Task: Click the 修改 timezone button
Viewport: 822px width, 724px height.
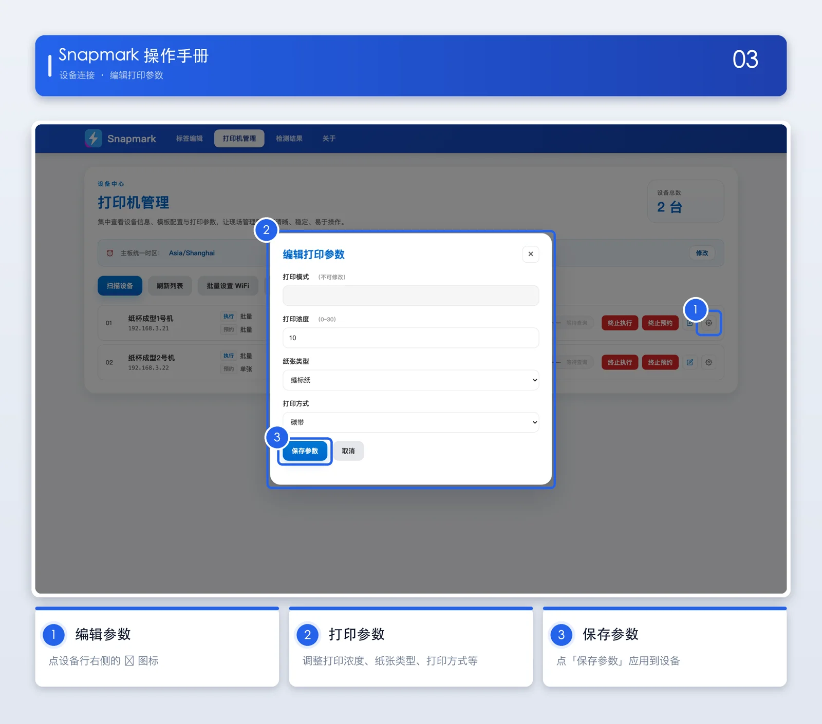Action: click(x=702, y=253)
